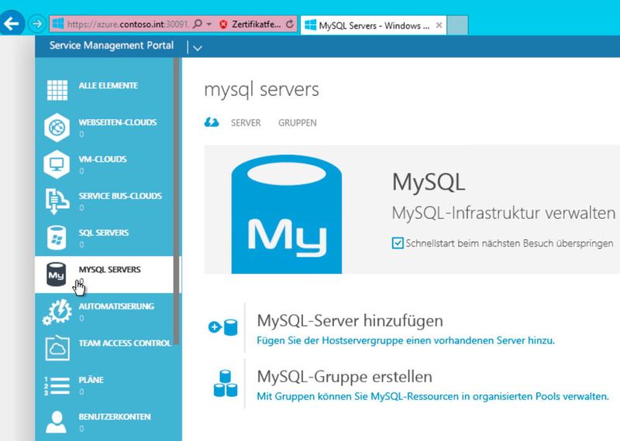Click the red certificate error icon
The height and width of the screenshot is (441, 620).
[223, 25]
